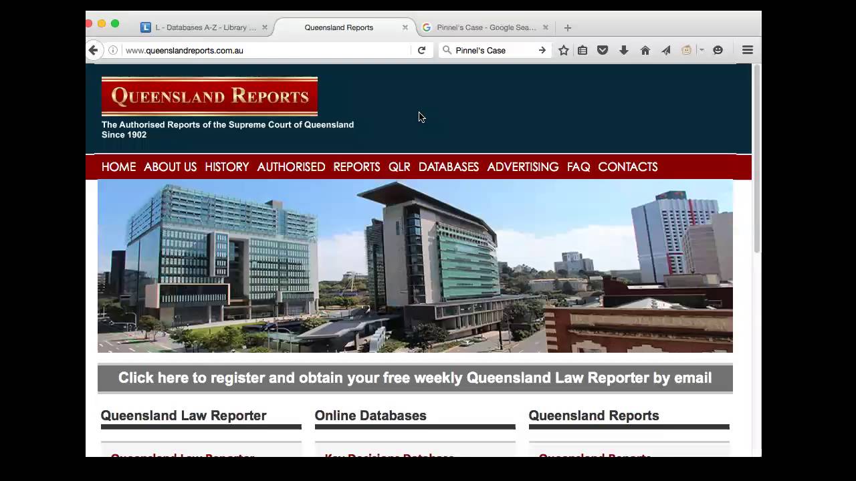Open site information icon in address bar
Image resolution: width=856 pixels, height=481 pixels.
tap(113, 50)
